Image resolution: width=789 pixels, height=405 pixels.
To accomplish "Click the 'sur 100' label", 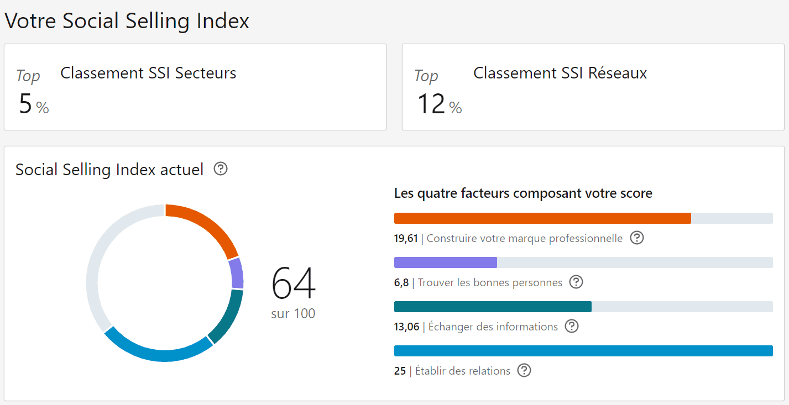I will pyautogui.click(x=293, y=314).
